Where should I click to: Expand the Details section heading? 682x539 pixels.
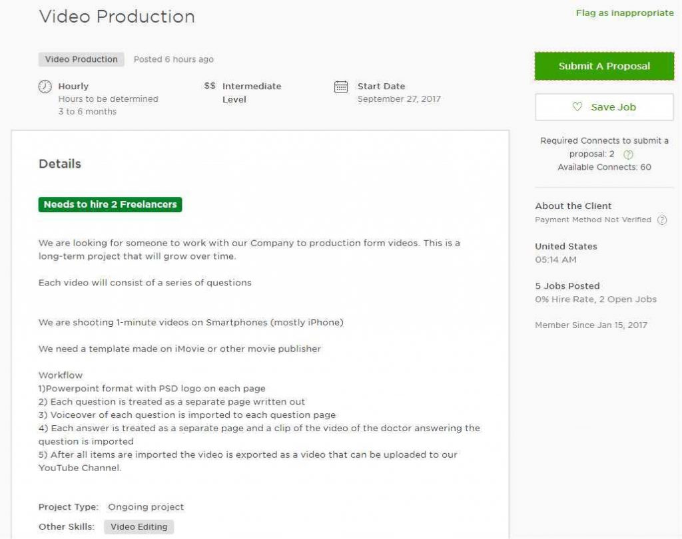(x=59, y=164)
